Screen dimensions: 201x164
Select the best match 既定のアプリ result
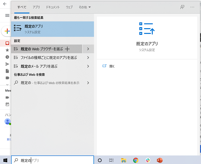click(x=52, y=29)
